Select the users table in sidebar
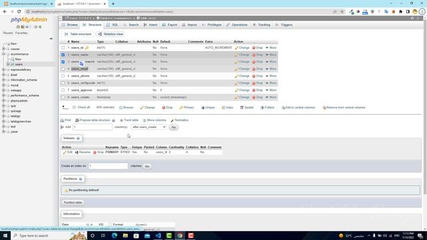 (x=19, y=65)
